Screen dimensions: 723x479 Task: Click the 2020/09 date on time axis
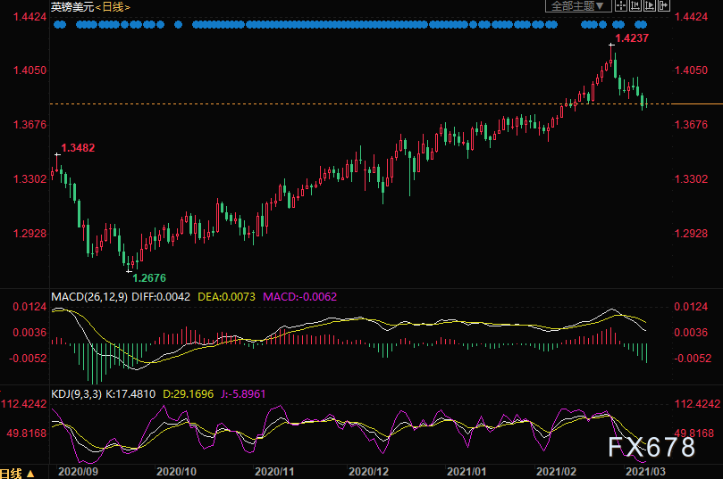pyautogui.click(x=78, y=472)
